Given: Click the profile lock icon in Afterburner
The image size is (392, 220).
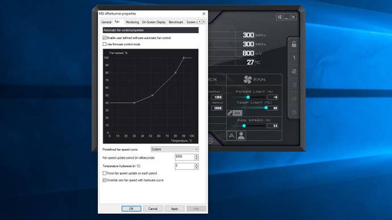Looking at the screenshot, I should tap(294, 44).
